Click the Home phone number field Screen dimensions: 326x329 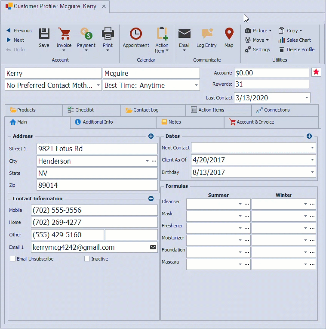(94, 222)
